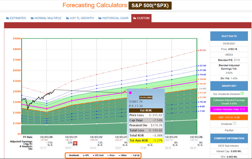
Task: Click the x 19.50 P/E line label
Action: coord(202,75)
